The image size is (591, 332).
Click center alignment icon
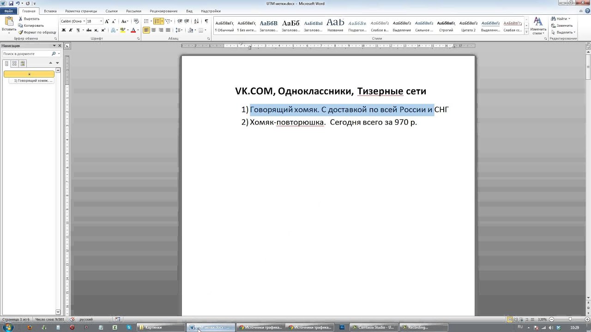click(x=154, y=30)
